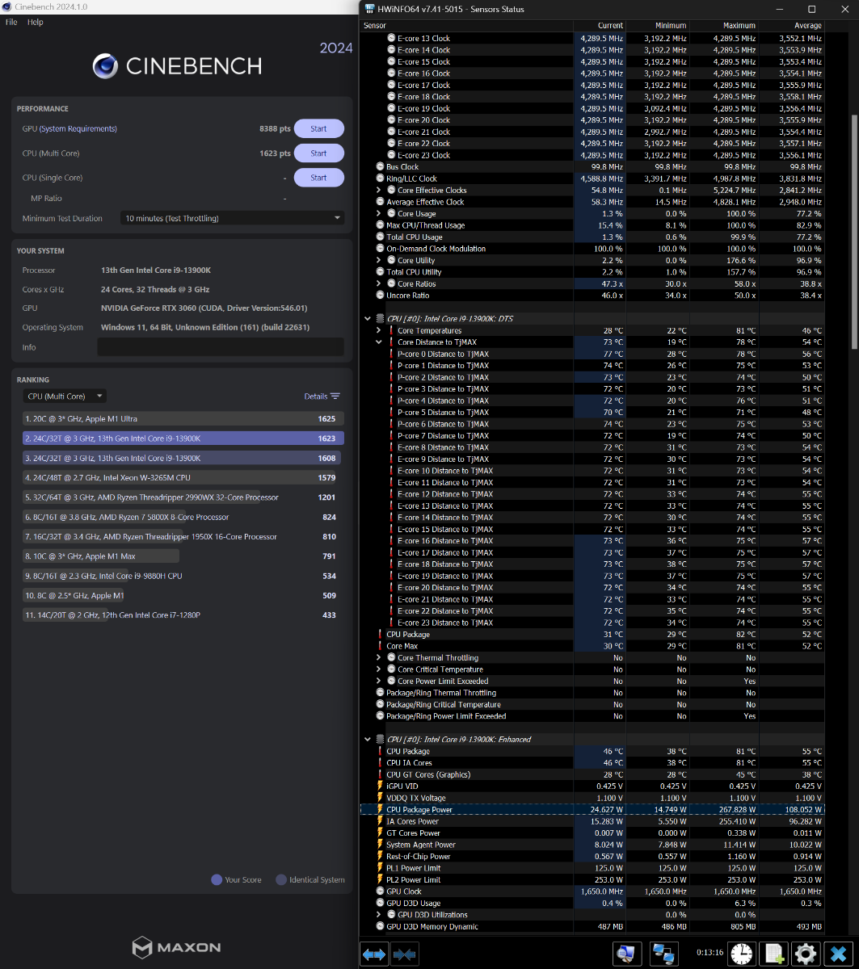Click the GPU Clock sensor icon
859x969 pixels.
pos(380,891)
